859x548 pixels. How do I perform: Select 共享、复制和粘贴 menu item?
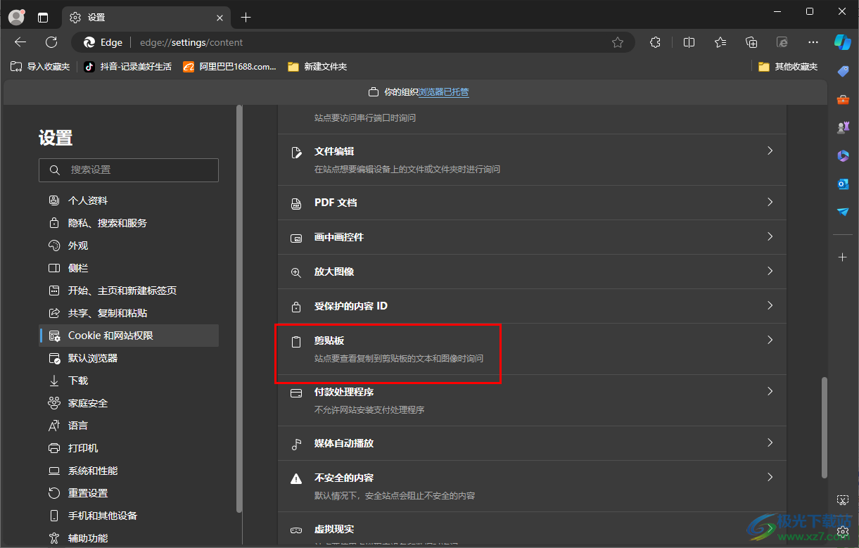[x=129, y=313]
